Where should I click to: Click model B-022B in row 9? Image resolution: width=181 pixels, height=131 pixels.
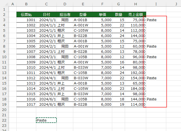tap(83, 52)
